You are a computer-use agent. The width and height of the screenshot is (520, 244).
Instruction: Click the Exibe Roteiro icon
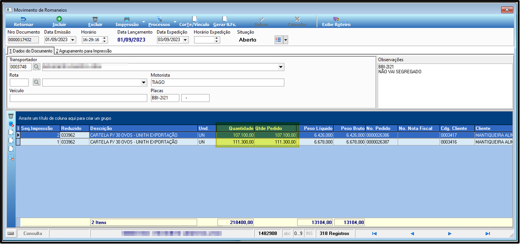[336, 19]
